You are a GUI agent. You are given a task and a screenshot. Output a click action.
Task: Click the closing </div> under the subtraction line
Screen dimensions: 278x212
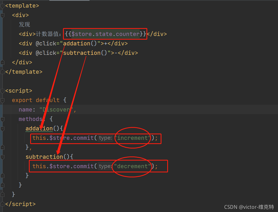(x=22, y=62)
